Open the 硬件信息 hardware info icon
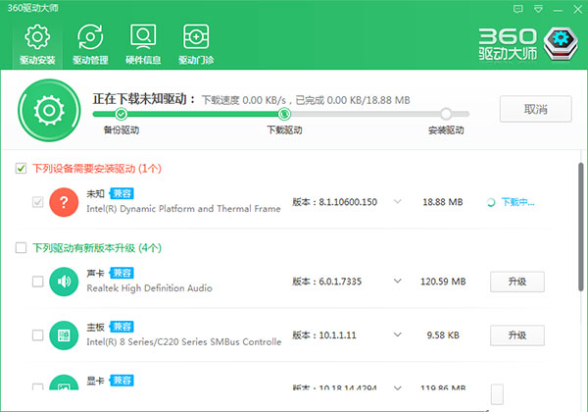This screenshot has height=412, width=588. [143, 44]
